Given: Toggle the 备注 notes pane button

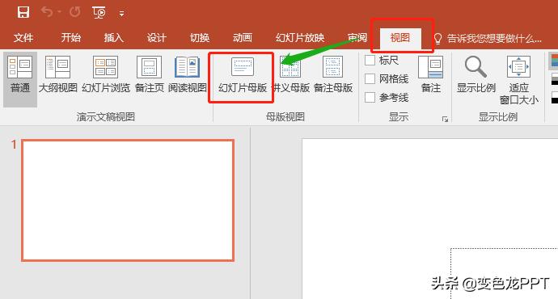Looking at the screenshot, I should point(430,75).
